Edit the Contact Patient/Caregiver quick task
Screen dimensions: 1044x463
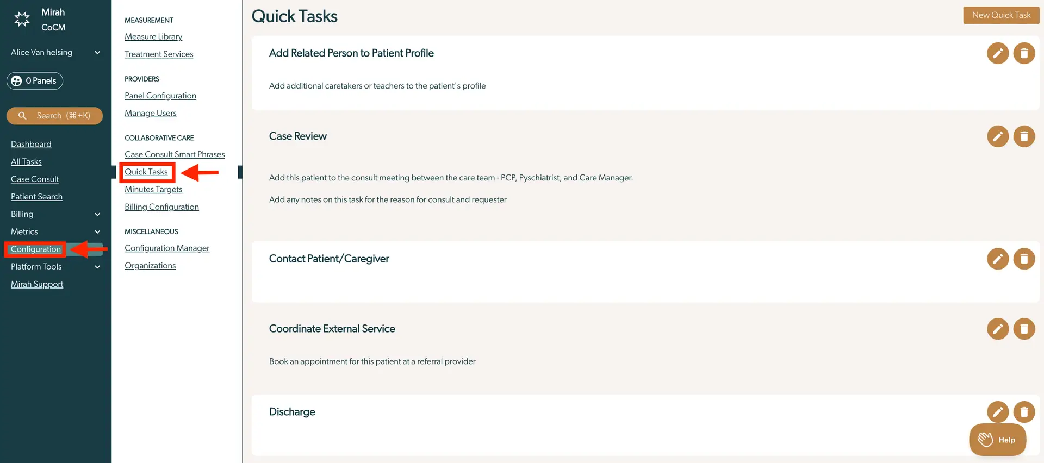[997, 259]
